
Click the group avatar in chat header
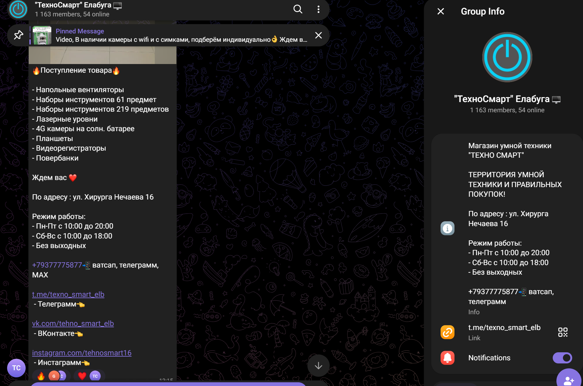click(x=18, y=10)
